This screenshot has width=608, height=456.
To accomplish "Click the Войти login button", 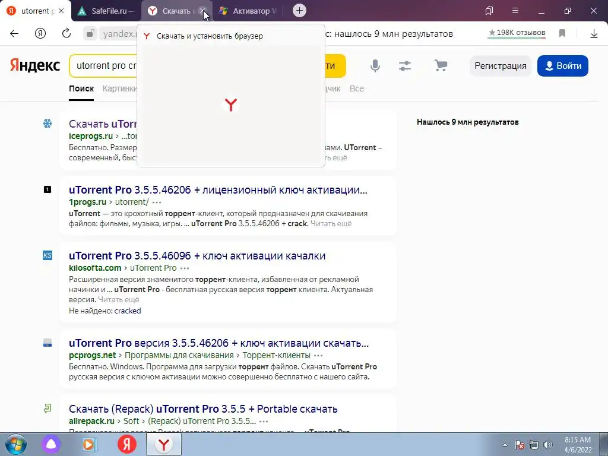I will [x=563, y=65].
